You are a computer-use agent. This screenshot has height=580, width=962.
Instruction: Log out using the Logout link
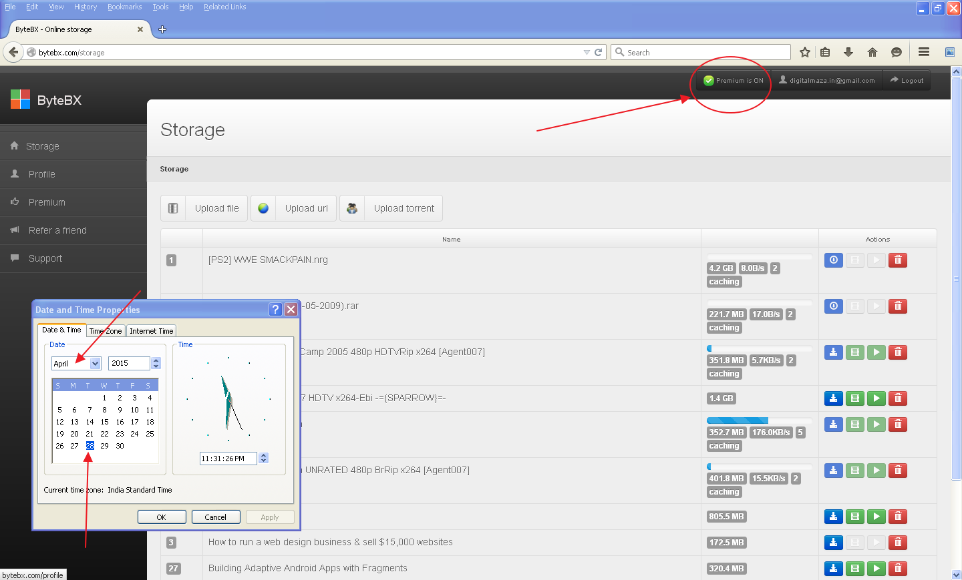[907, 80]
